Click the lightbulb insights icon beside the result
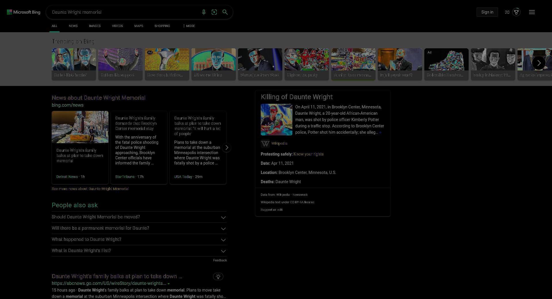The image size is (552, 299). (218, 277)
